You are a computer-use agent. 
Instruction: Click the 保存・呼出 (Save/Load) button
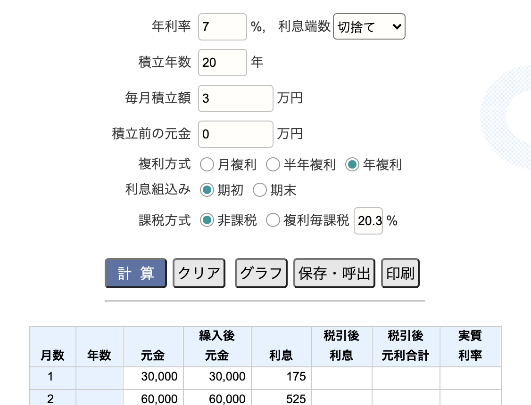(x=334, y=273)
